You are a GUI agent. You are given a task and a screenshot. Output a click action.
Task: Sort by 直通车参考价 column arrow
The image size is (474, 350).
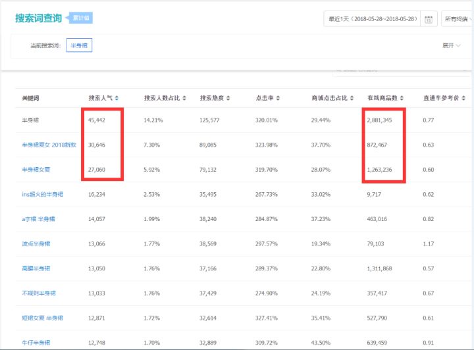(465, 98)
